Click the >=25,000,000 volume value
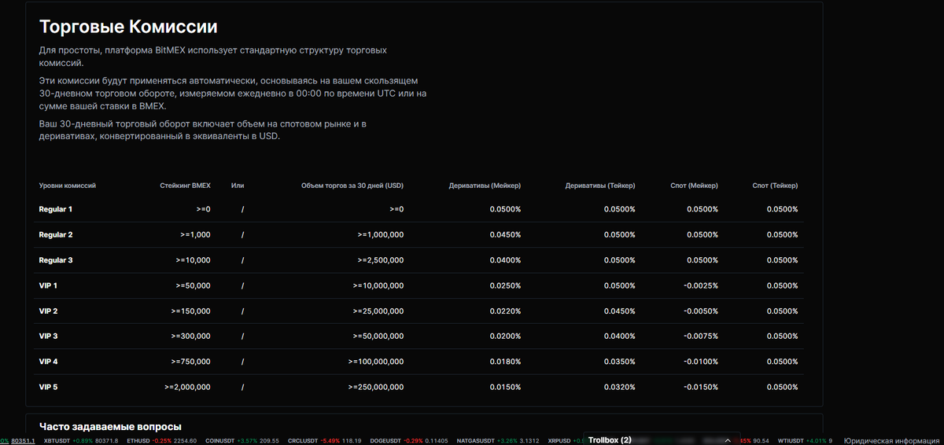This screenshot has width=944, height=445. pyautogui.click(x=378, y=311)
